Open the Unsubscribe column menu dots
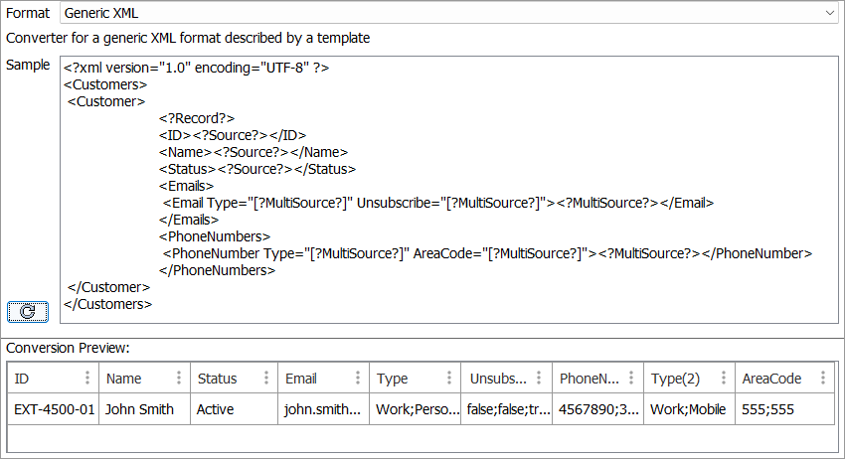 click(540, 379)
